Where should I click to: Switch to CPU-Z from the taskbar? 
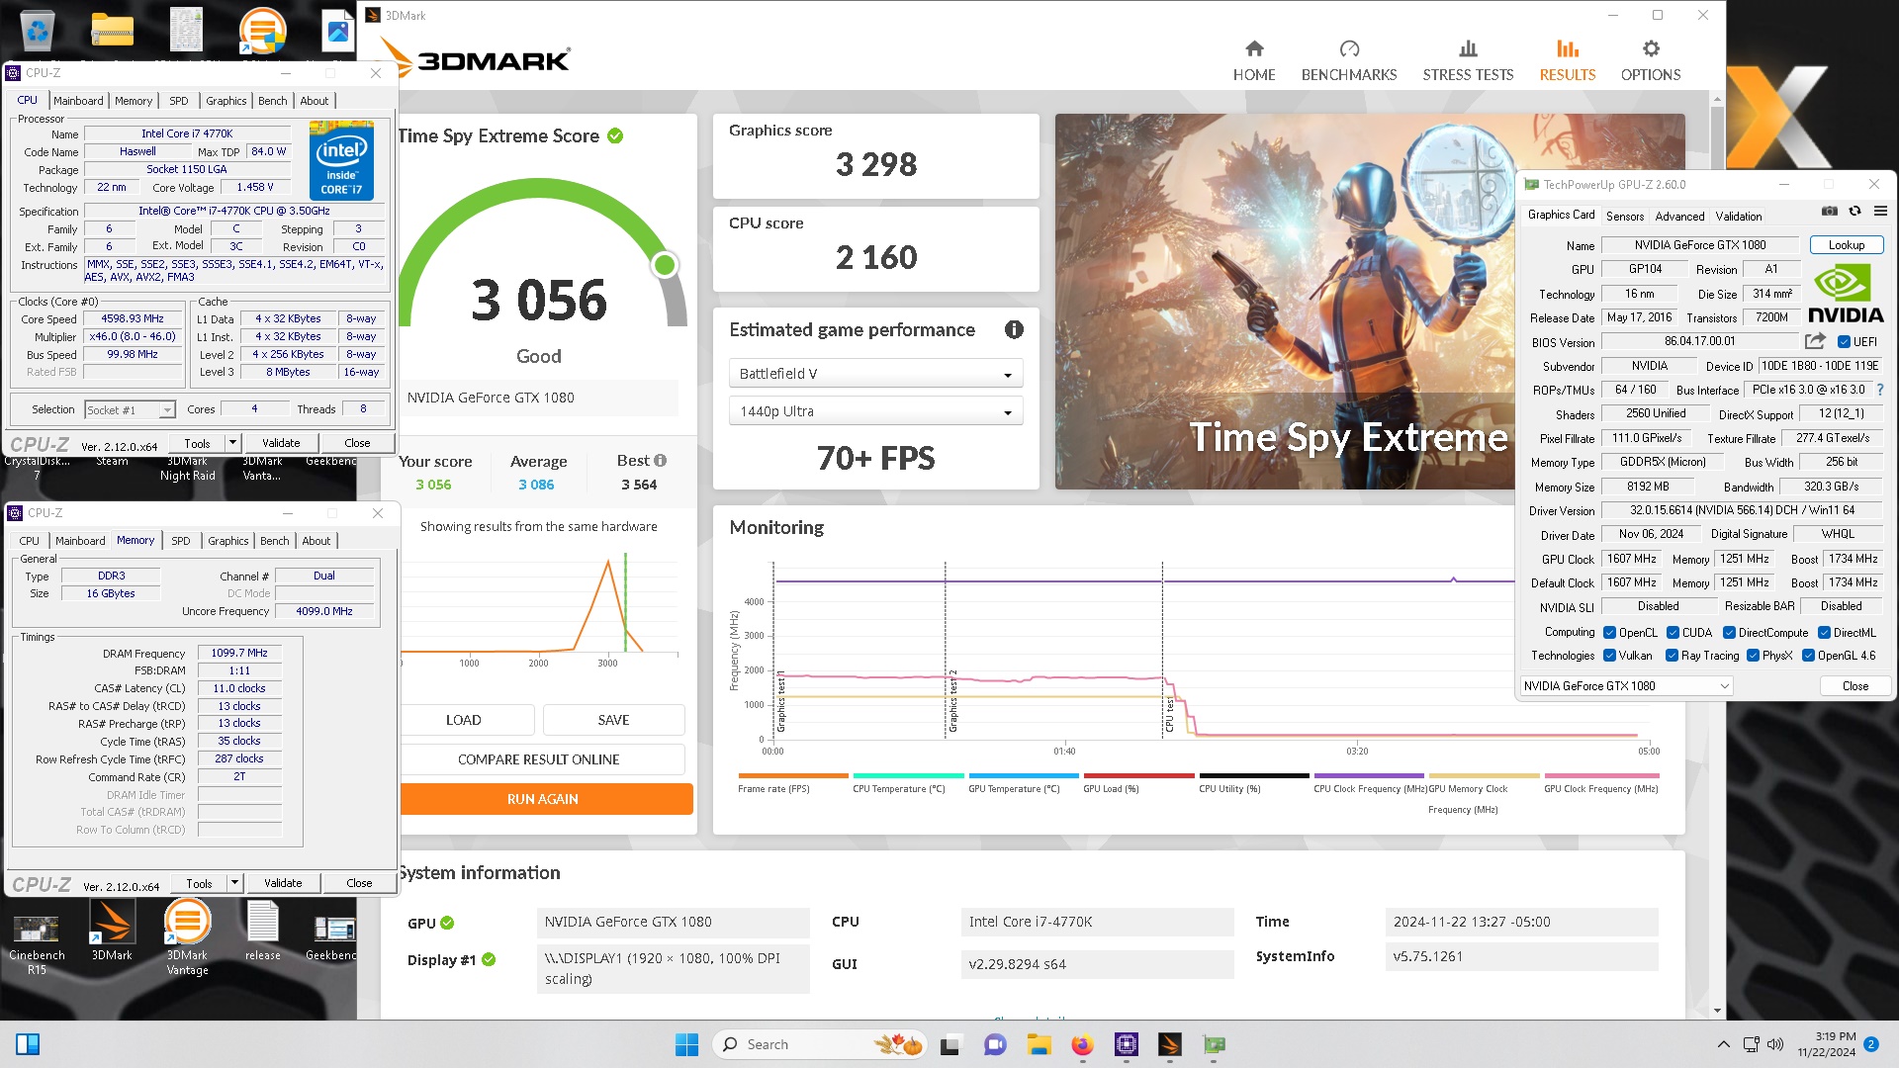tap(1126, 1044)
